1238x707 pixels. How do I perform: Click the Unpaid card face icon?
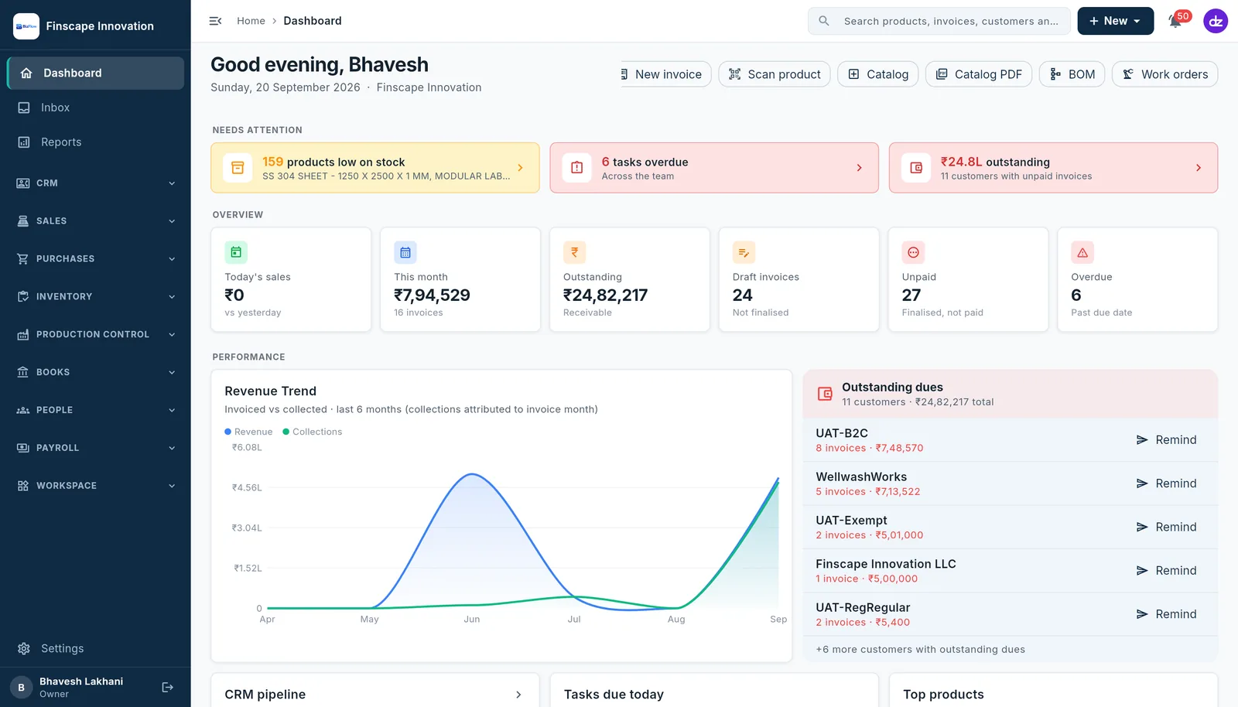913,252
